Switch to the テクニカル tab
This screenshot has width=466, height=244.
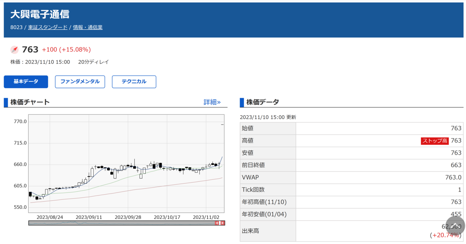(x=134, y=82)
